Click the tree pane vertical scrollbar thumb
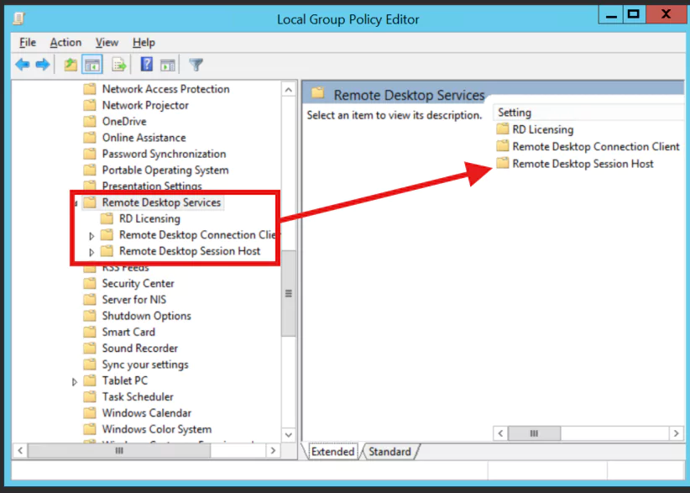The image size is (690, 493). (289, 294)
